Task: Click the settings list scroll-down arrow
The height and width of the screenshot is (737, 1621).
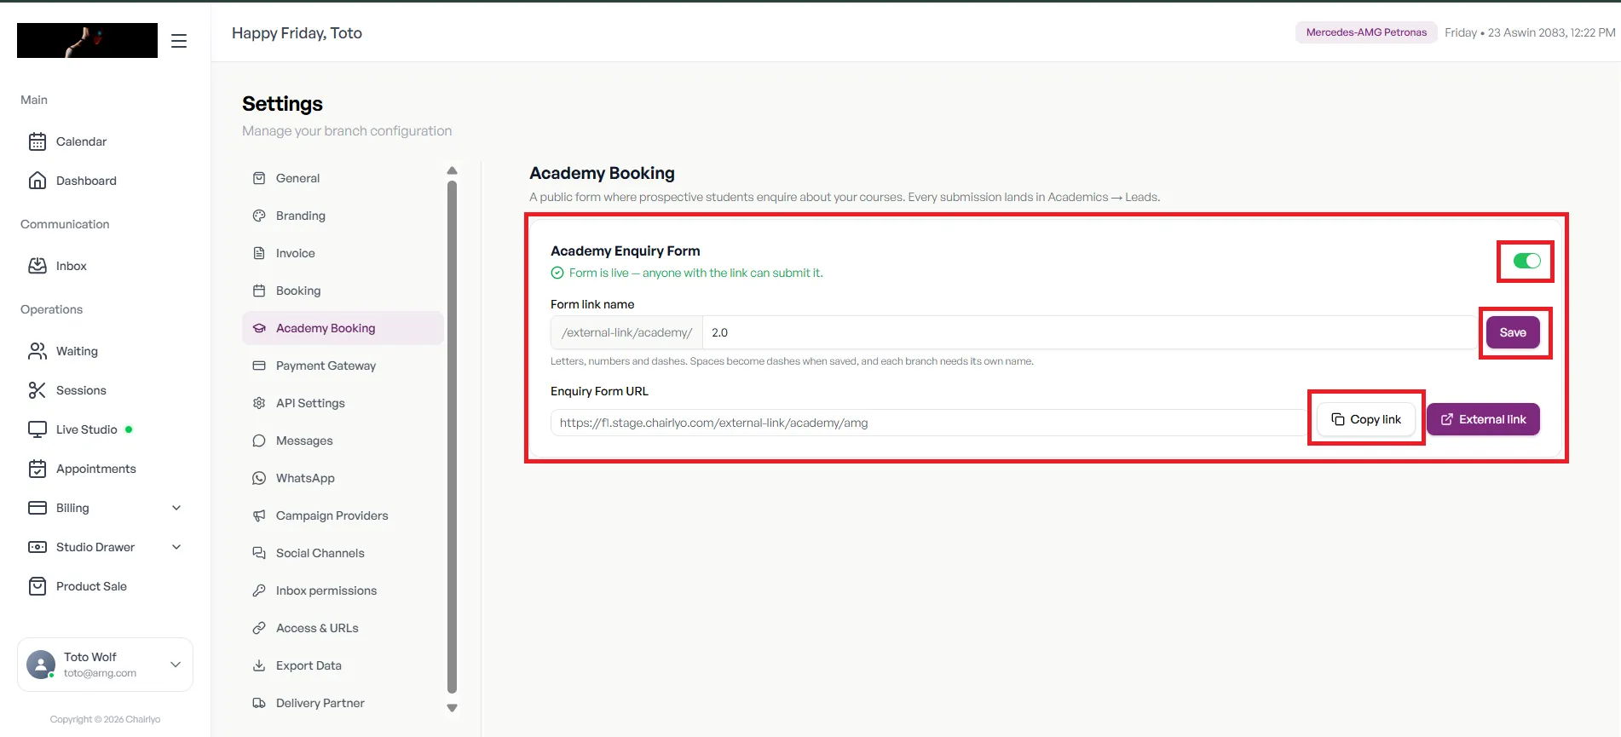Action: point(452,708)
